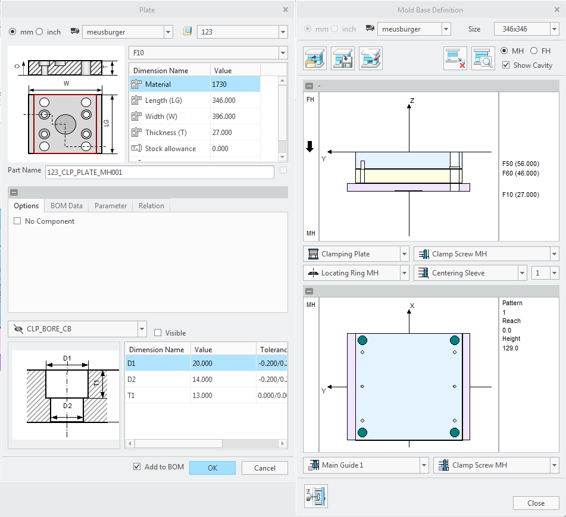Click the yellow instance icon beside the 123 field

[187, 32]
